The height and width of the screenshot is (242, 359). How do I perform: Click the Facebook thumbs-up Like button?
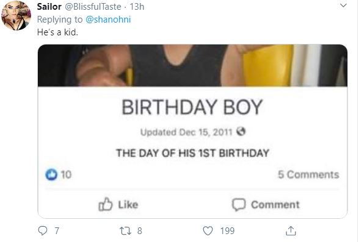click(118, 204)
